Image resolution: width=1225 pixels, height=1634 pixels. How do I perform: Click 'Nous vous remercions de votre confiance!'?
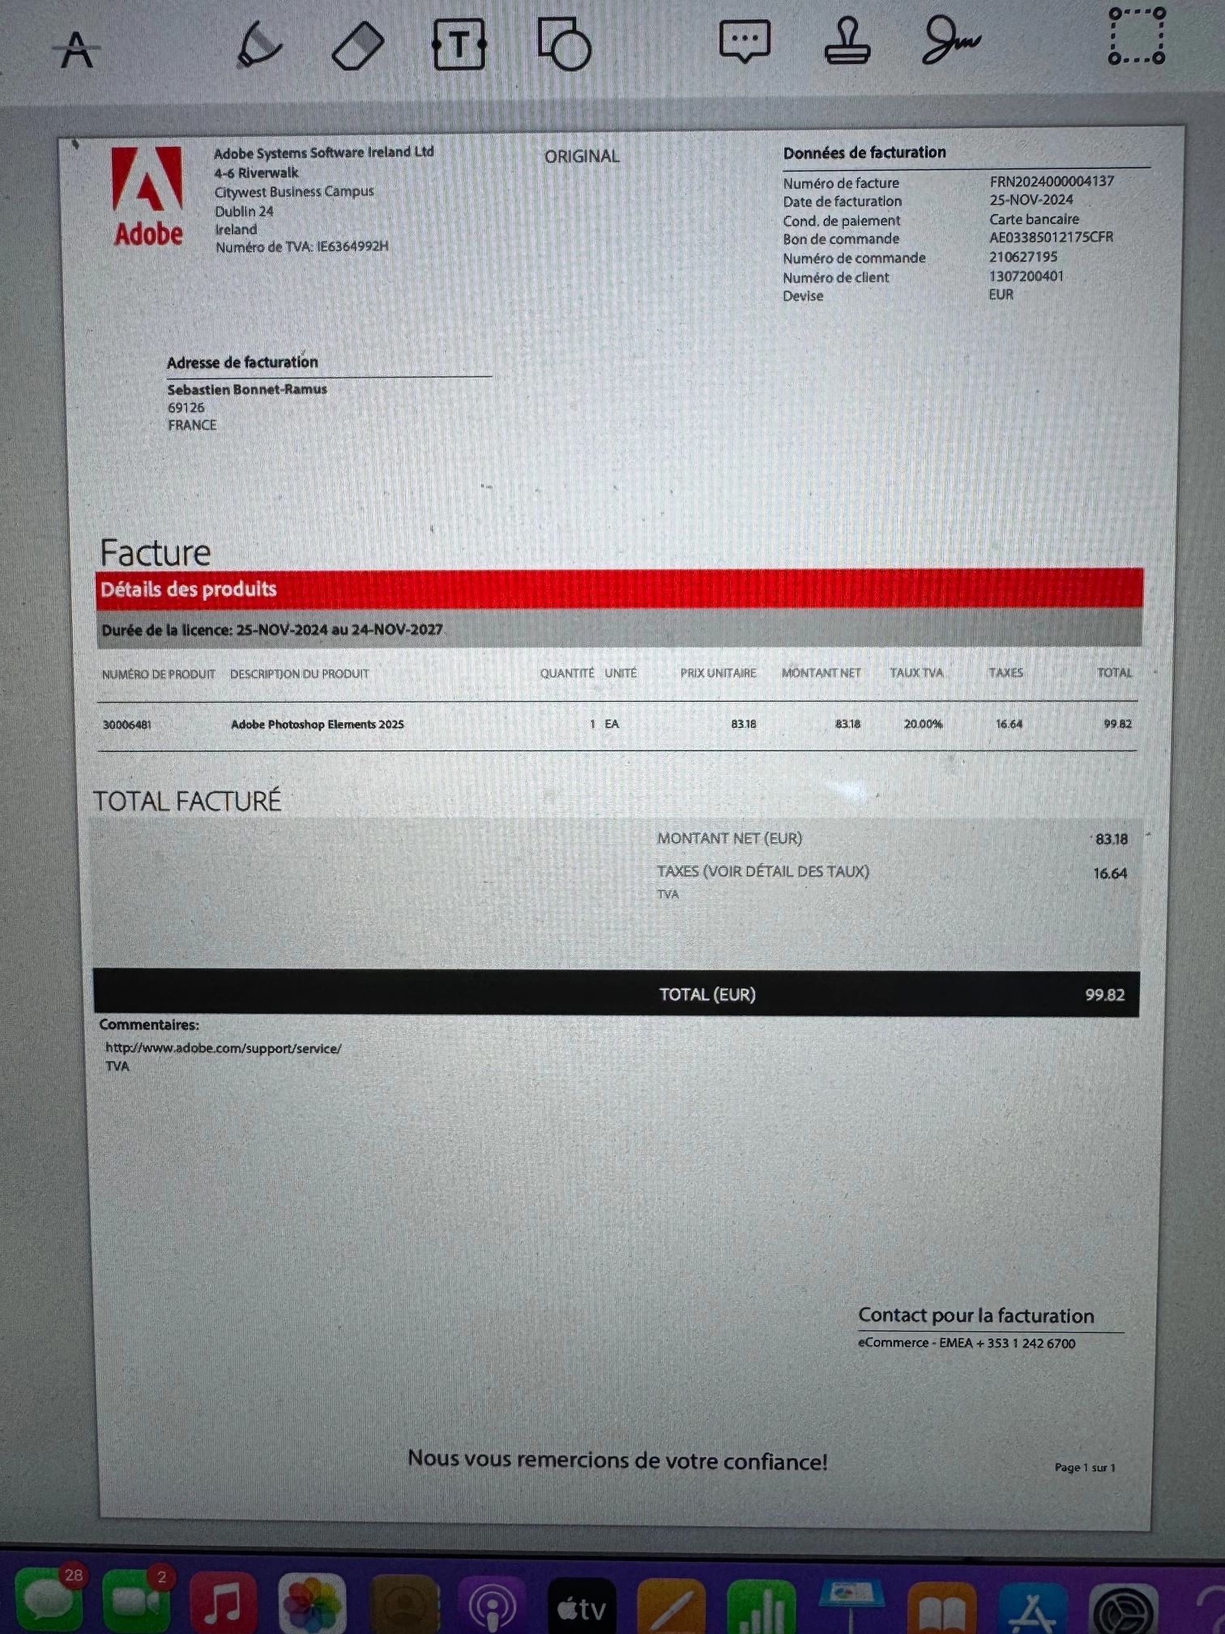617,1460
